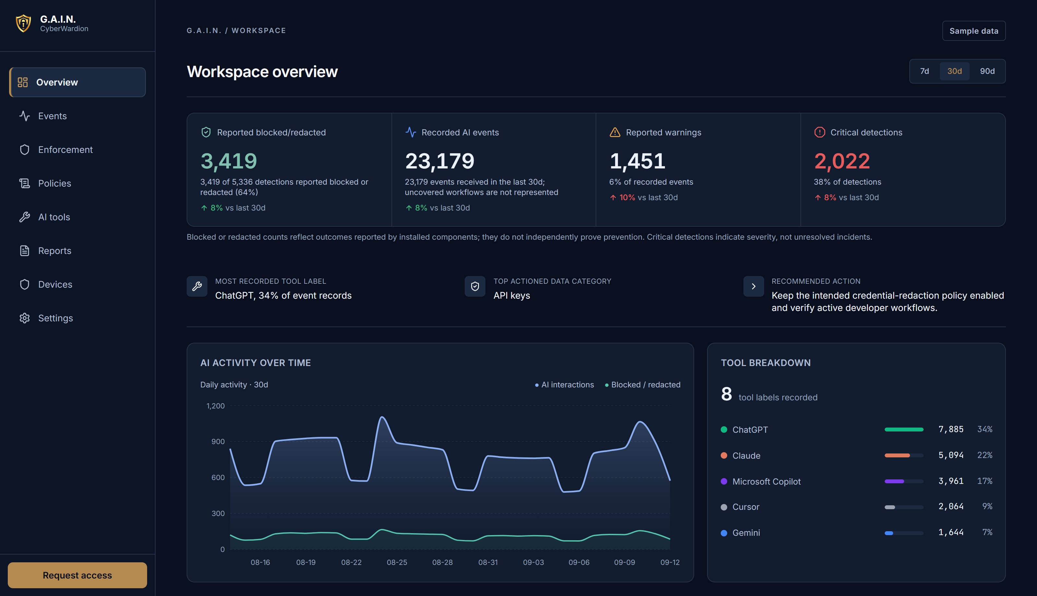Click the ChatGPT count 7,885
The image size is (1037, 596).
(x=950, y=430)
